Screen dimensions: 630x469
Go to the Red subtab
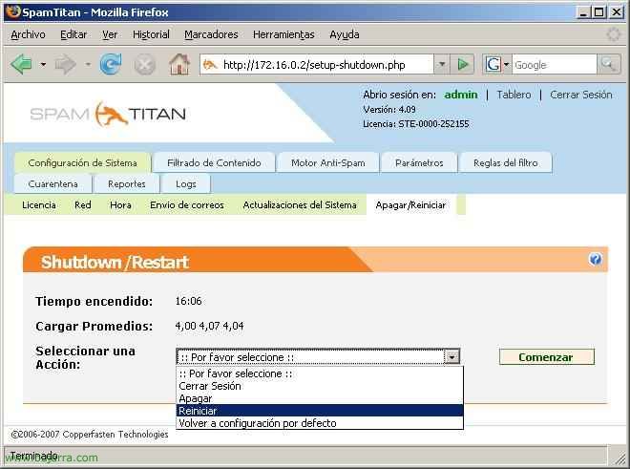[83, 205]
